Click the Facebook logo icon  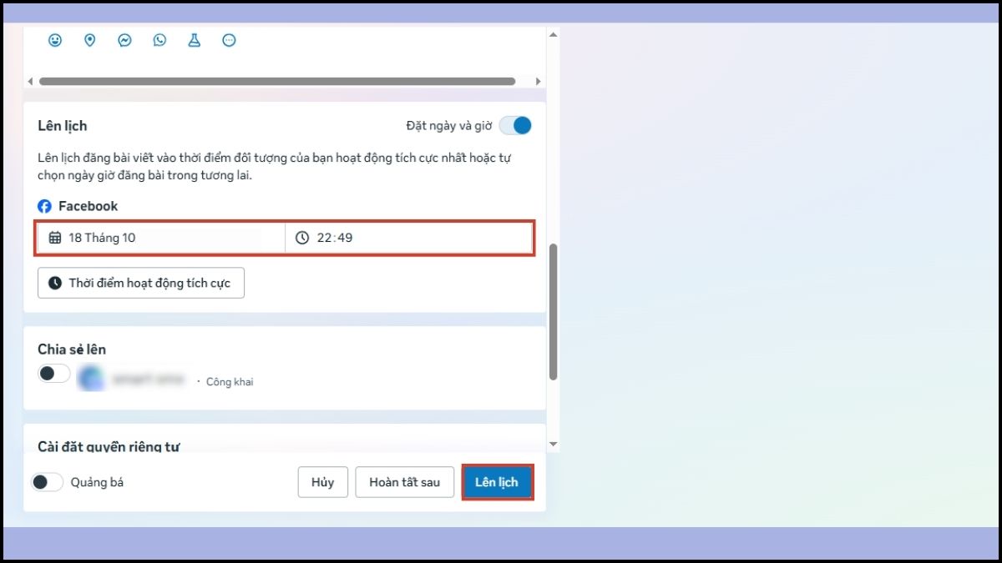(45, 206)
